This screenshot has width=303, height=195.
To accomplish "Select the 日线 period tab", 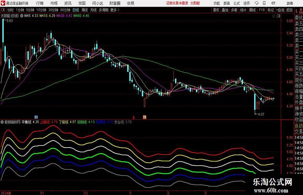I will click(x=76, y=10).
